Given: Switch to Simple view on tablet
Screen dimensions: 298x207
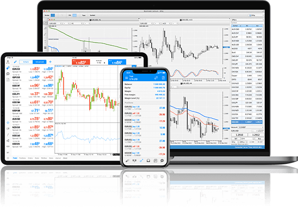Looking at the screenshot, I should 26,62.
